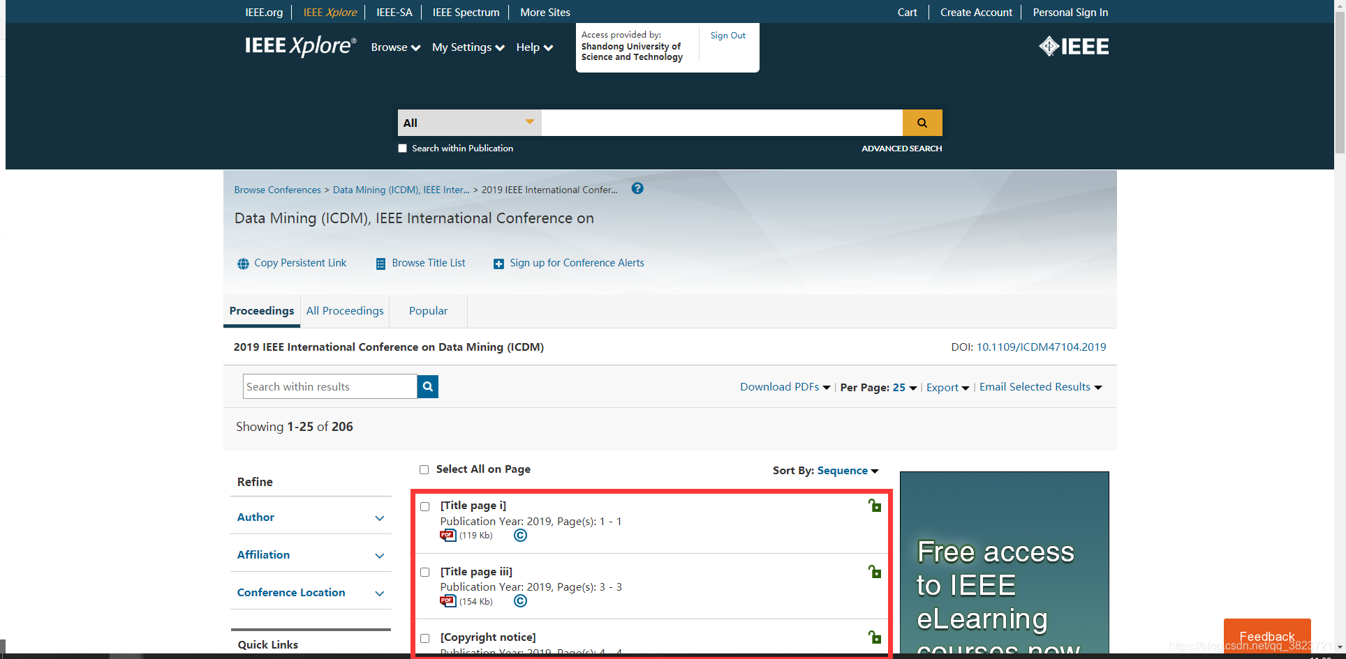Click the DOI 10.1109/ICDM47104.2019 link

(x=1041, y=347)
